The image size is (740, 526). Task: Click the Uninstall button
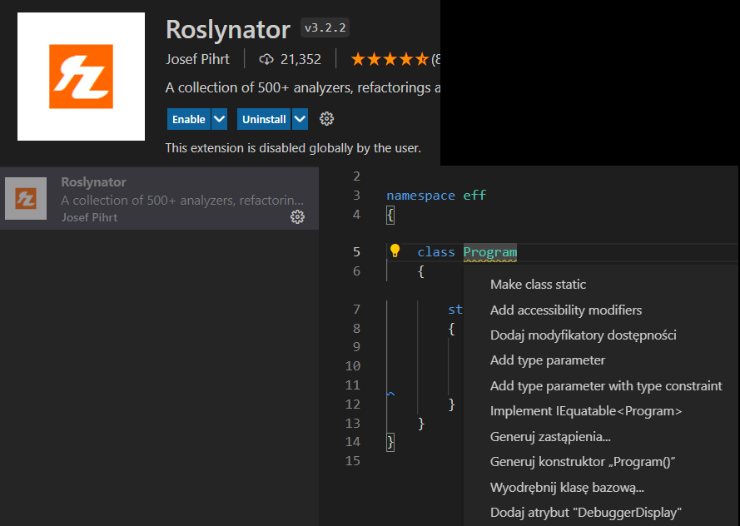click(263, 118)
